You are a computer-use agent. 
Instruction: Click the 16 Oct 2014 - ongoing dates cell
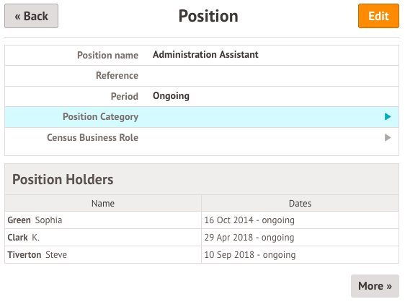[300, 220]
